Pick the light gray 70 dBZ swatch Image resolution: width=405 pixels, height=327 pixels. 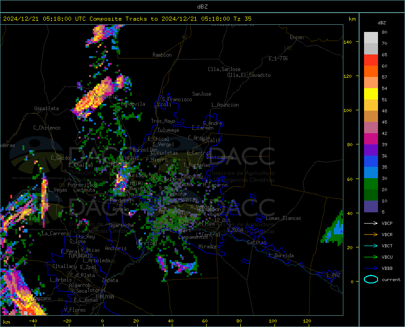(371, 38)
